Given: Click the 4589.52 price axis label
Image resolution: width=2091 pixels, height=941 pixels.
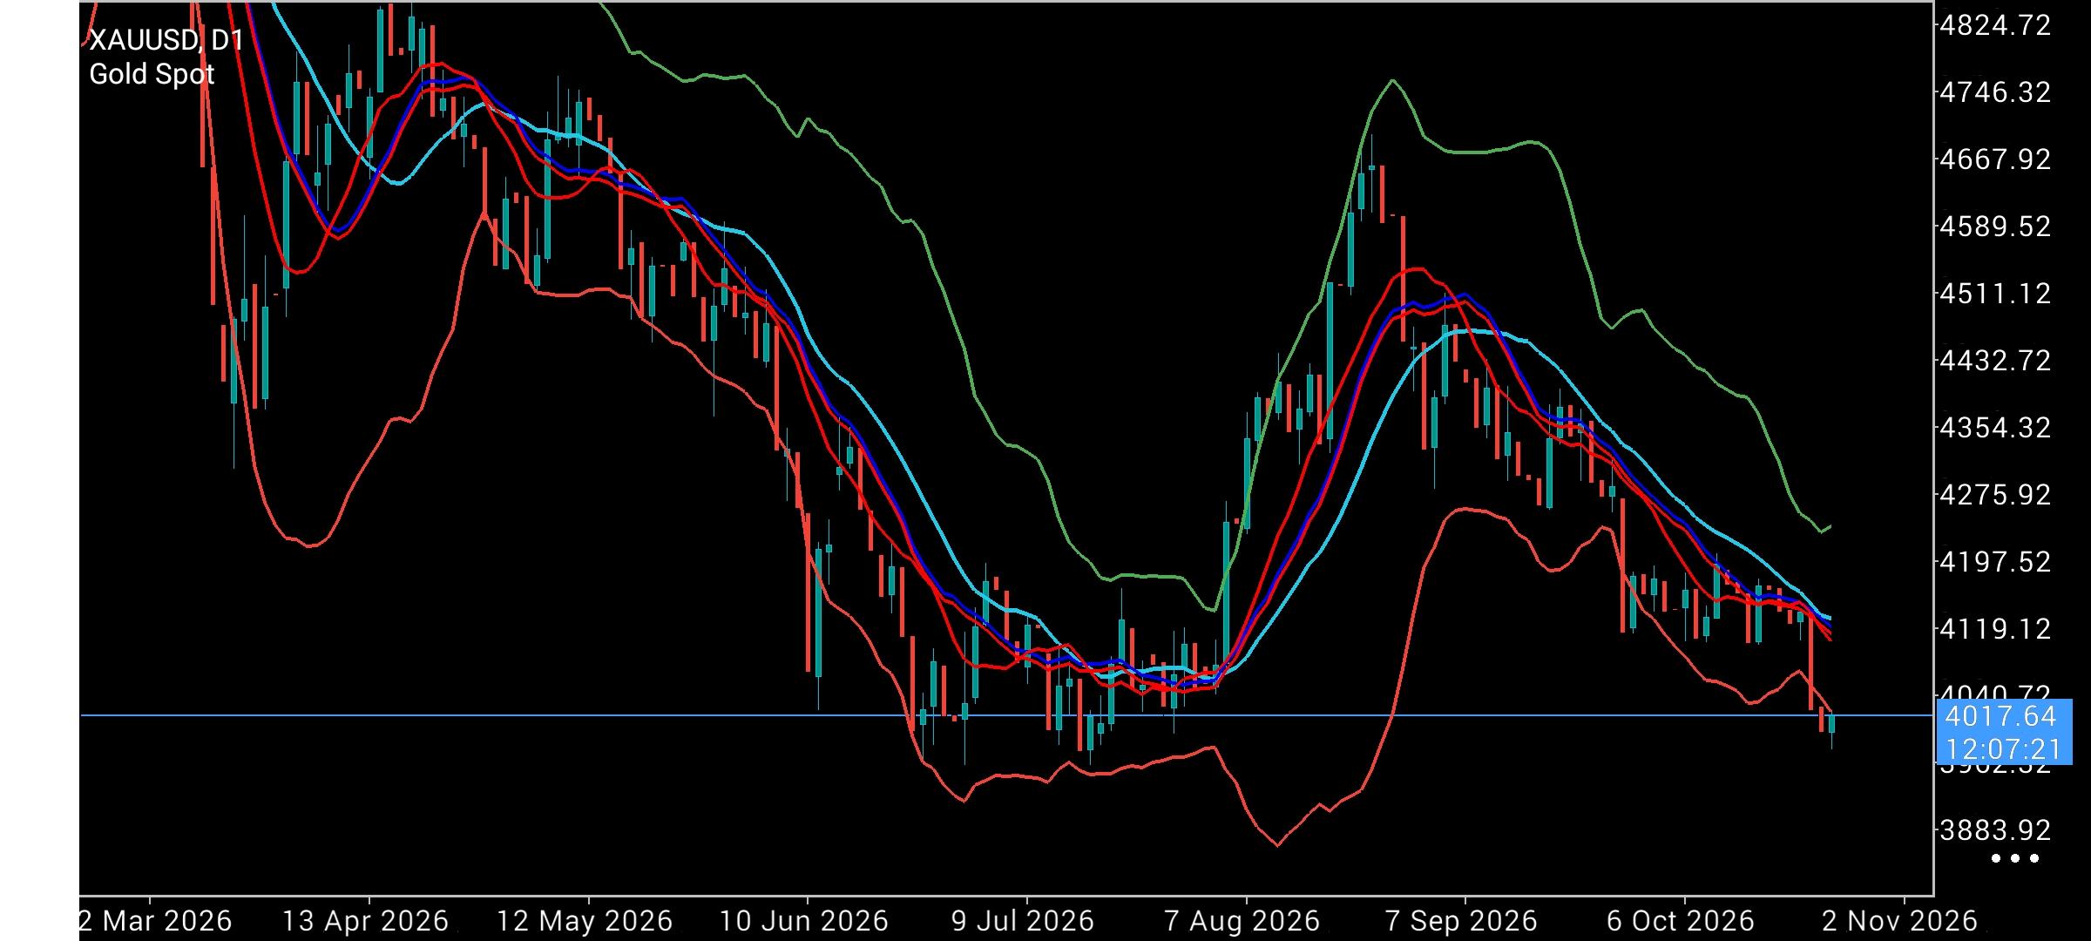Looking at the screenshot, I should tap(1995, 227).
